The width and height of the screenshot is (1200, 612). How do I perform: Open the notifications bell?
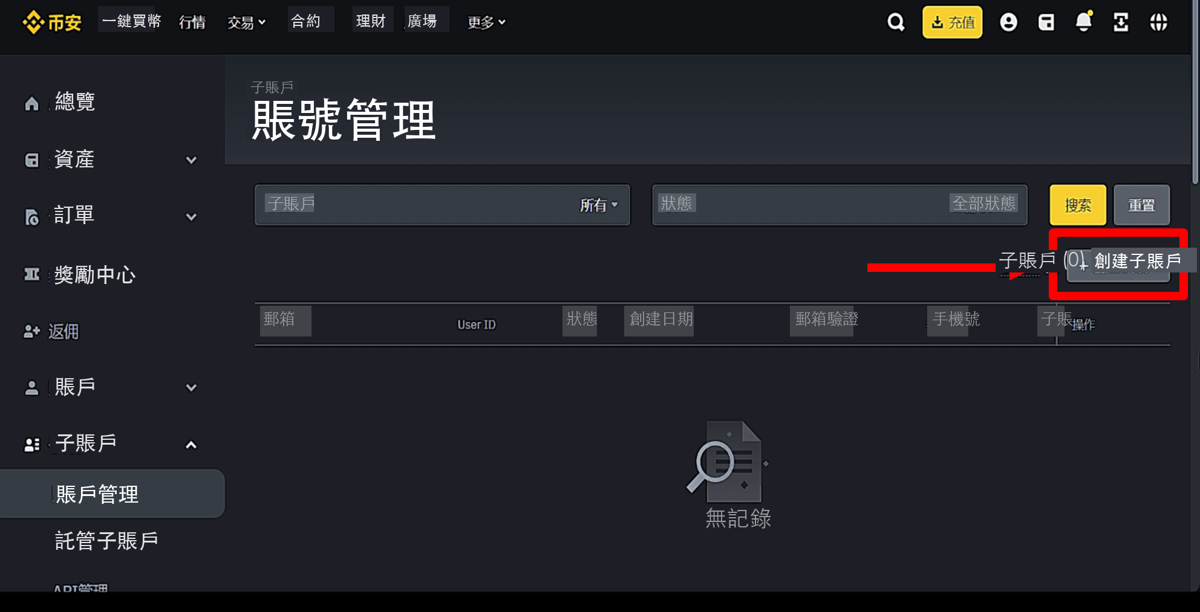point(1083,22)
